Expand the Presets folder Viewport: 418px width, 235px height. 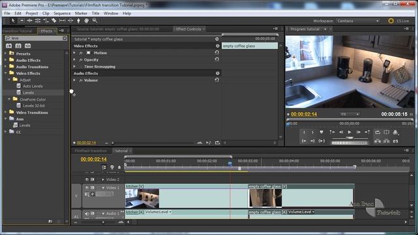tap(6, 54)
